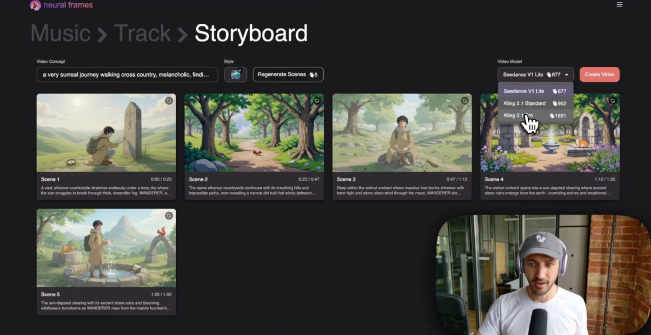The image size is (651, 335).
Task: Regenerate Scene 3 image with refresh icon
Action: point(465,101)
